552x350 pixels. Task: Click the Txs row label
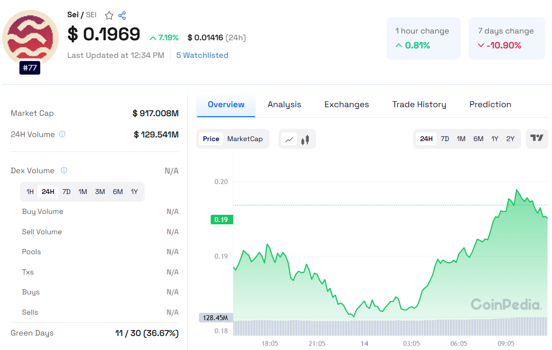tap(28, 272)
